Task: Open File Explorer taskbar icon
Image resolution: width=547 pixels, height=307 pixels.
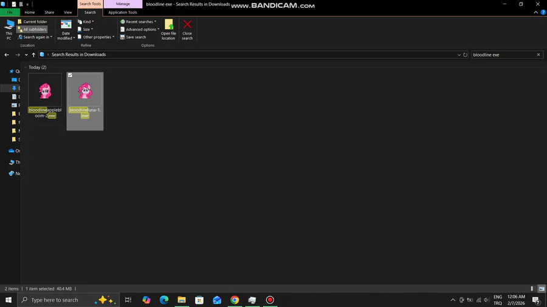Action: pos(182,300)
